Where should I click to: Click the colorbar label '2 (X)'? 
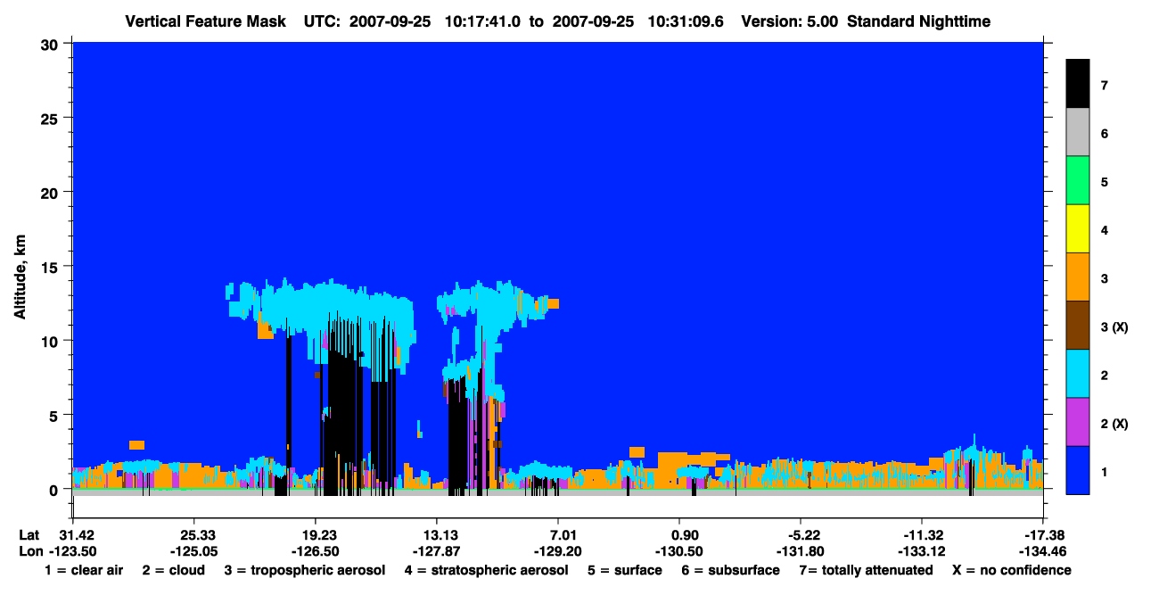[x=1114, y=423]
